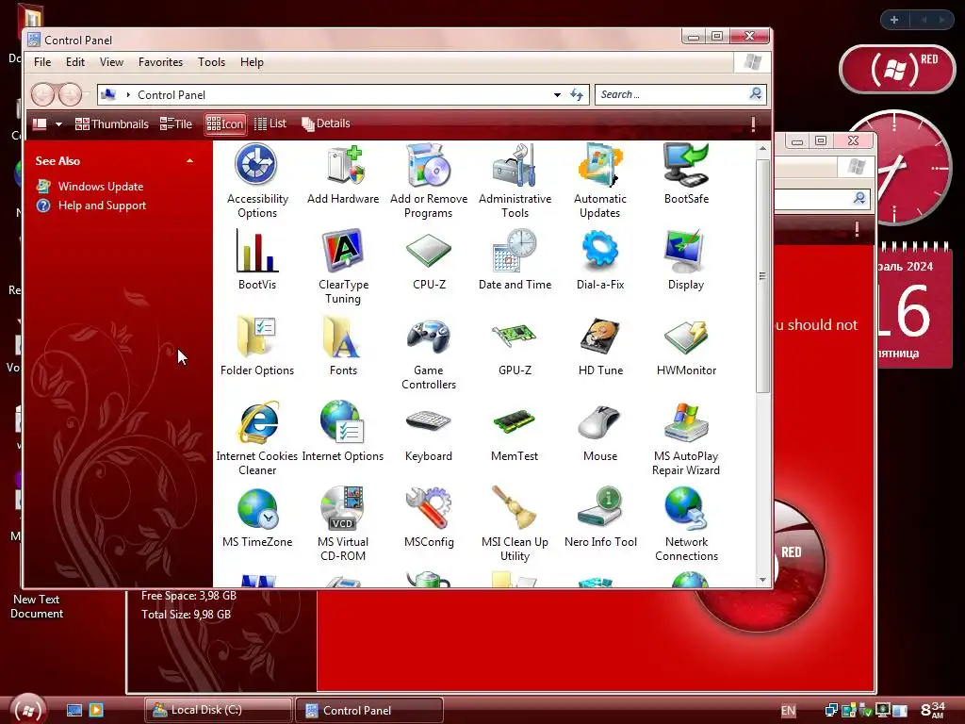Image resolution: width=965 pixels, height=724 pixels.
Task: Click the scroll up arrow in icon list
Action: click(x=762, y=148)
